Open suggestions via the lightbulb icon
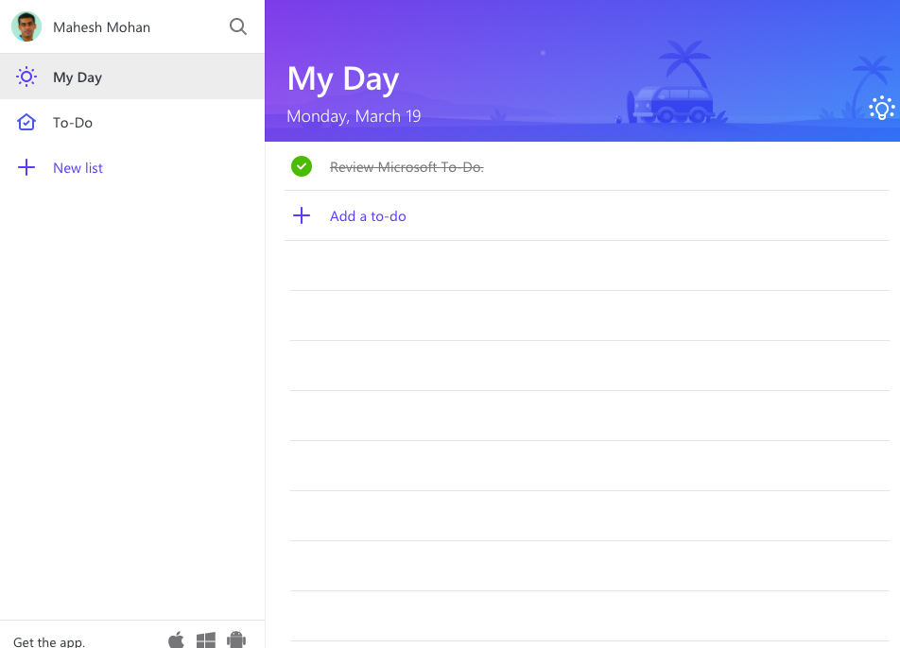The width and height of the screenshot is (900, 648). (881, 109)
